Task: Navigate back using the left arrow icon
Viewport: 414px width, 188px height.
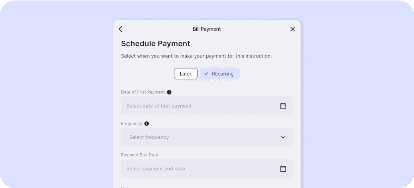Action: (x=120, y=29)
